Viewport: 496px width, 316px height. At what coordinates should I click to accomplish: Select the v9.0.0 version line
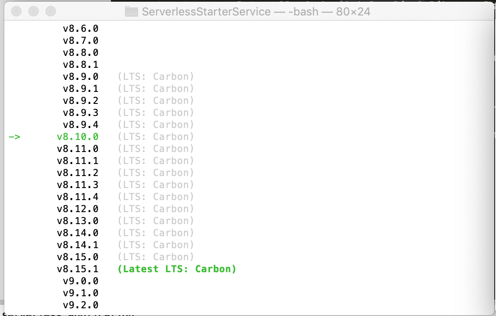[x=80, y=281]
